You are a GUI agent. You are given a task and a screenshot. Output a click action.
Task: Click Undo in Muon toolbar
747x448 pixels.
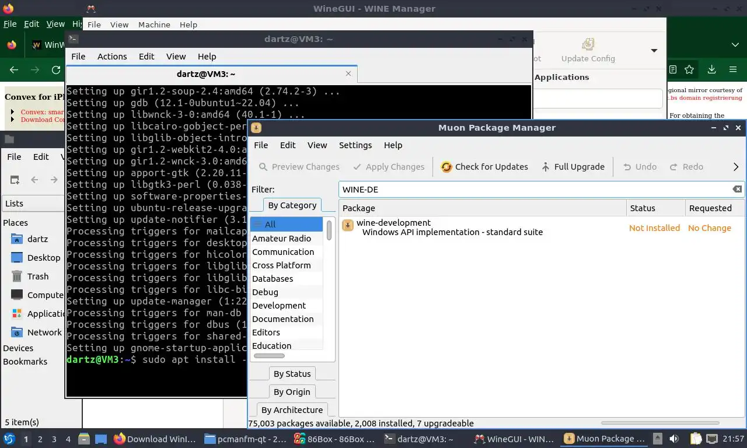point(640,167)
